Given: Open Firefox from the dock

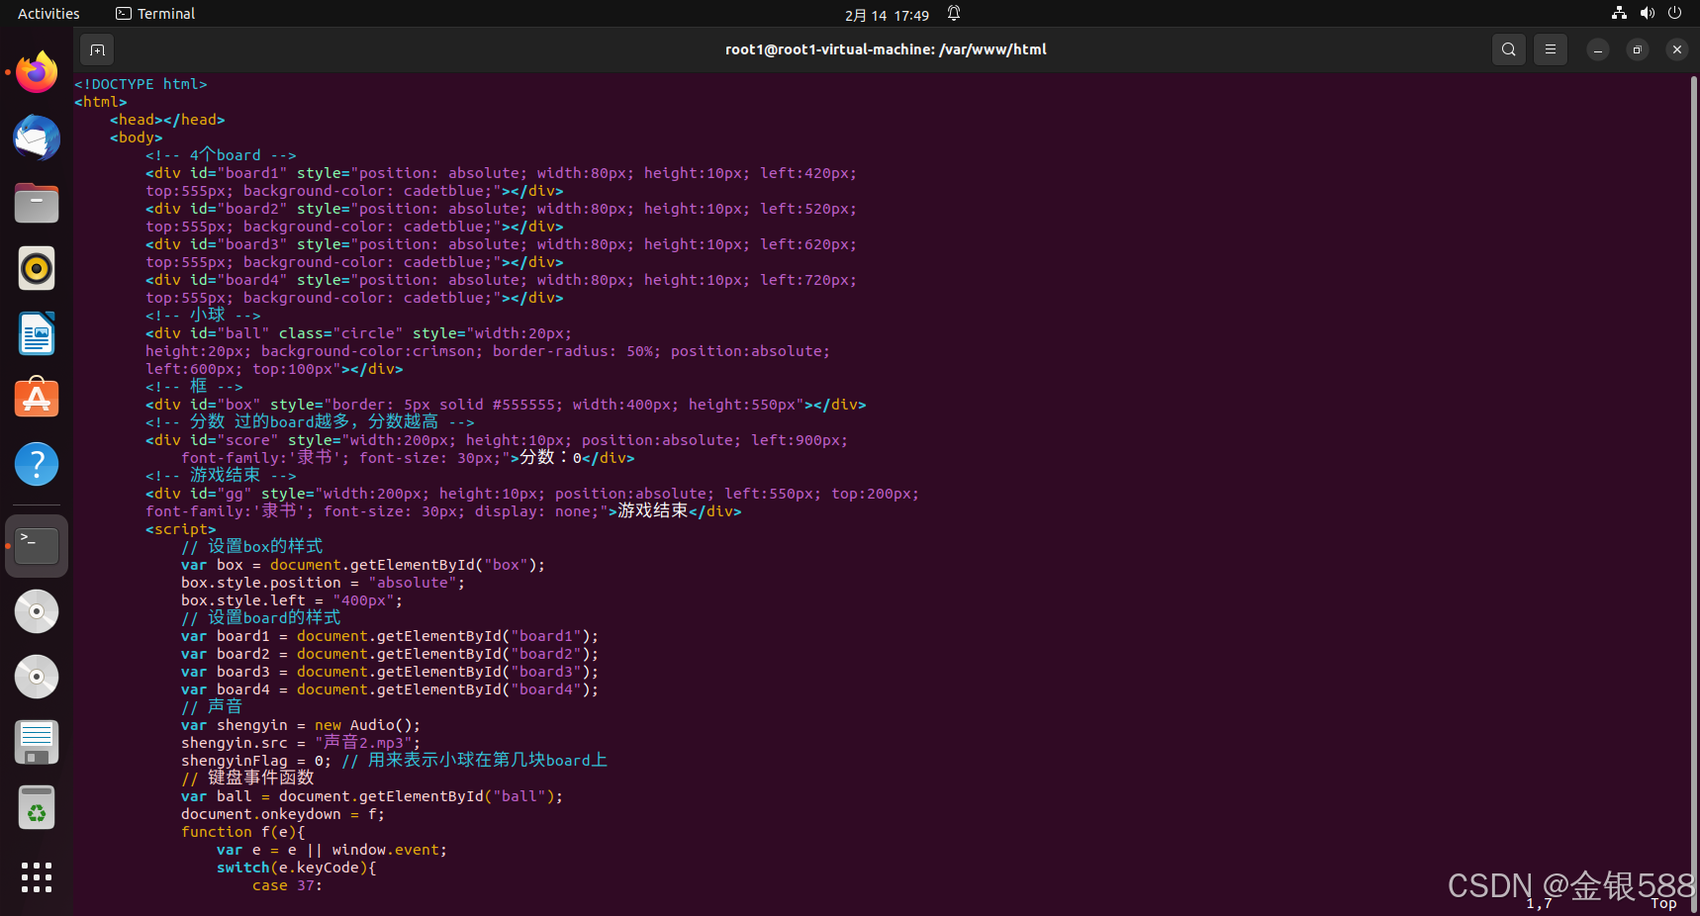Looking at the screenshot, I should point(37,72).
